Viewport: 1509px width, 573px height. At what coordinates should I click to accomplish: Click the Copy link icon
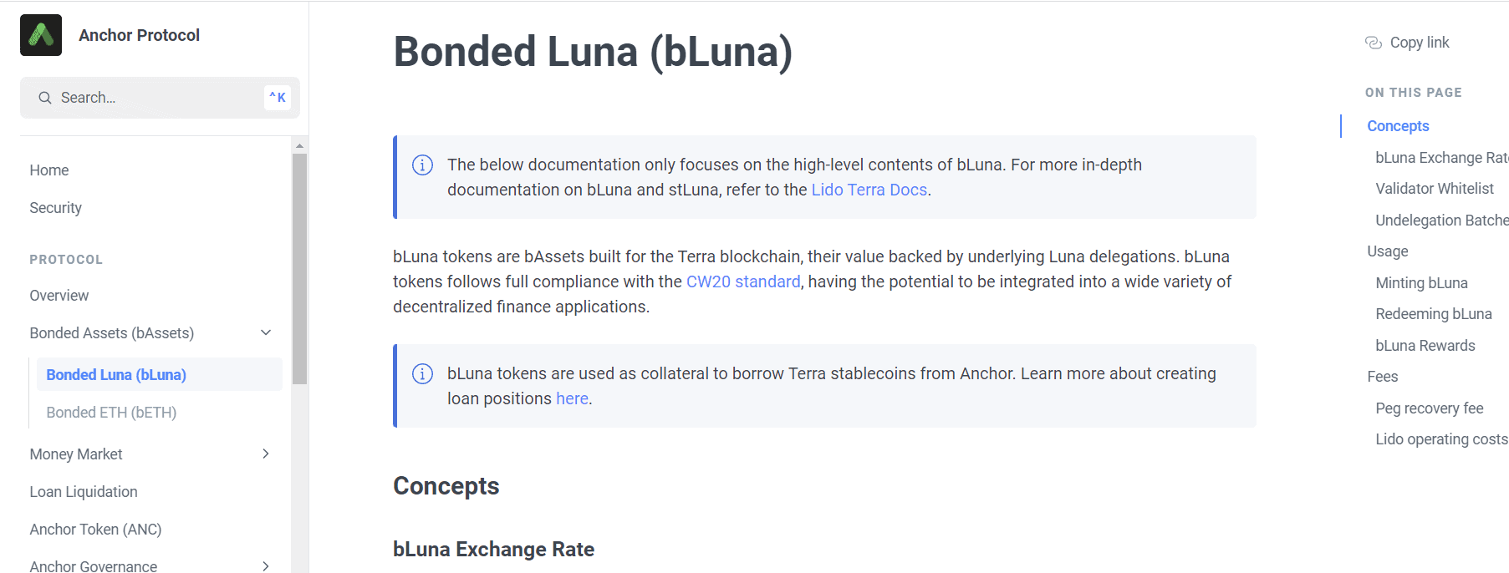1373,42
